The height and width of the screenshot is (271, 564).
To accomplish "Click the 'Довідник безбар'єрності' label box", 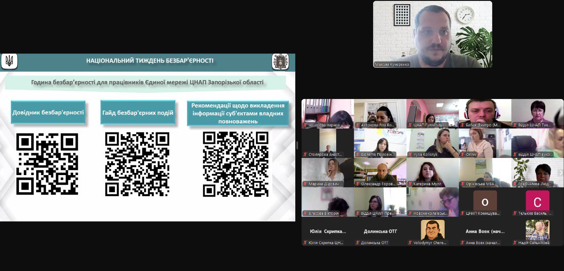I will click(48, 112).
